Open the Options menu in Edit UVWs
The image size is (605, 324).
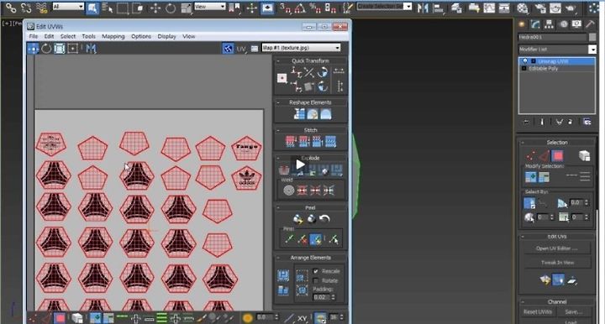click(141, 36)
